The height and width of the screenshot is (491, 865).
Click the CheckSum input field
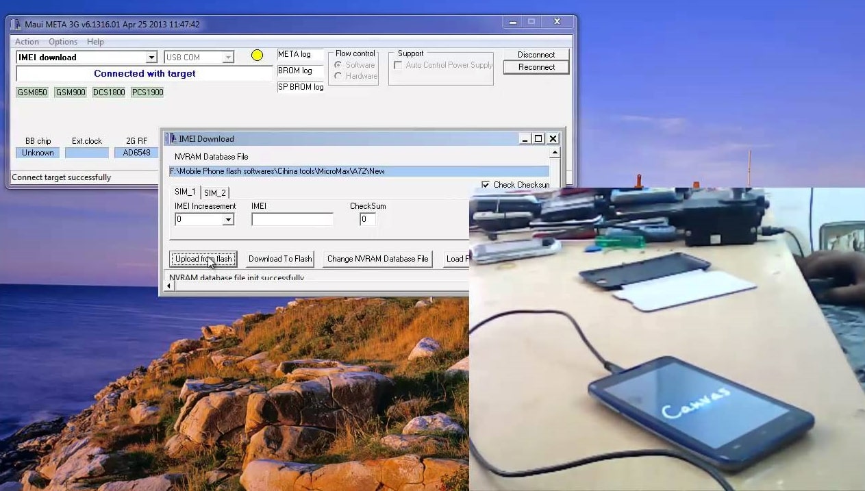click(368, 219)
